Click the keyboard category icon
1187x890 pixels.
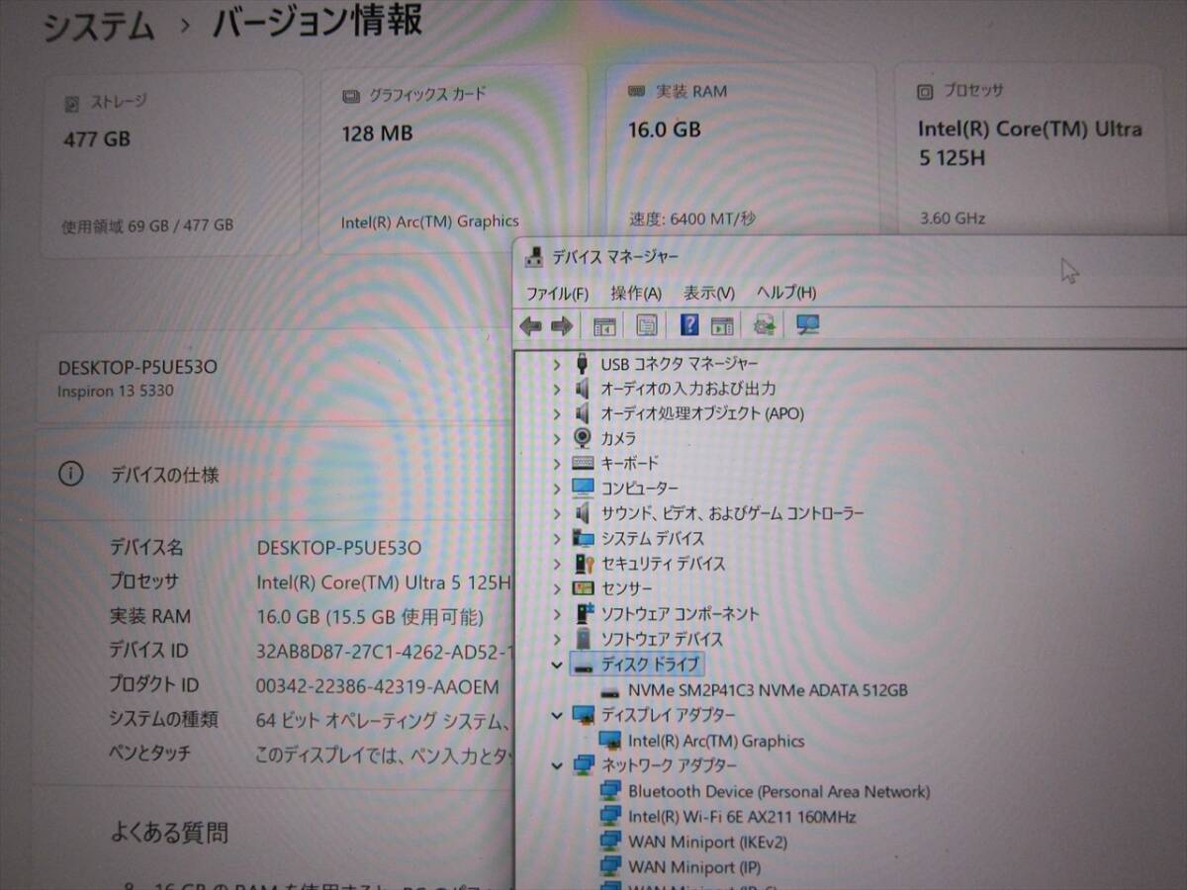tap(584, 463)
